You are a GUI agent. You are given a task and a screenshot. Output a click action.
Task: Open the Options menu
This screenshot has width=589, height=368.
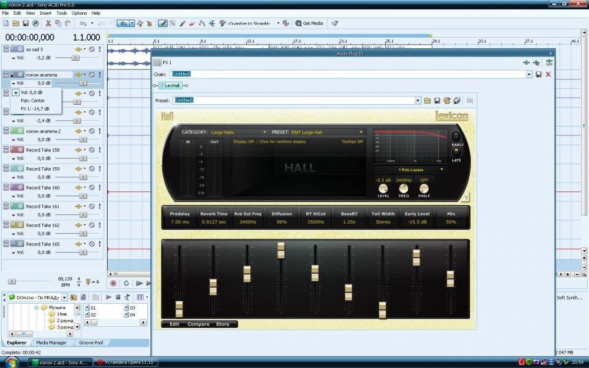click(x=80, y=13)
